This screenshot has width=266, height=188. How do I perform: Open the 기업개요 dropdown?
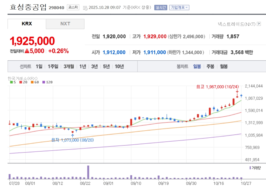pyautogui.click(x=179, y=8)
